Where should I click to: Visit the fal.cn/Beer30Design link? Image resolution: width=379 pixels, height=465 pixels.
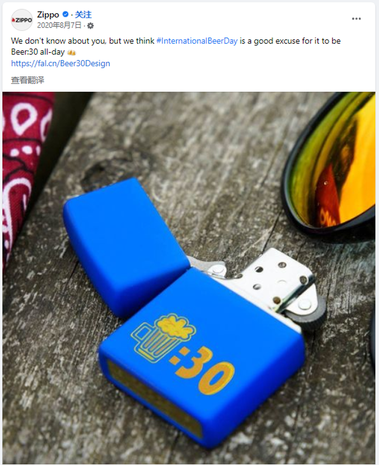point(61,64)
